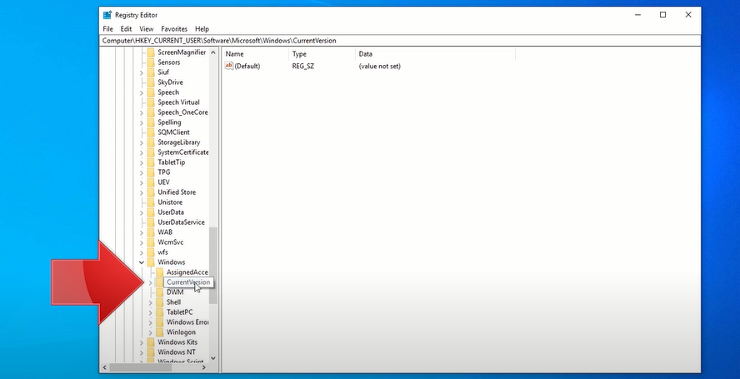
Task: Open the View menu
Action: 147,29
